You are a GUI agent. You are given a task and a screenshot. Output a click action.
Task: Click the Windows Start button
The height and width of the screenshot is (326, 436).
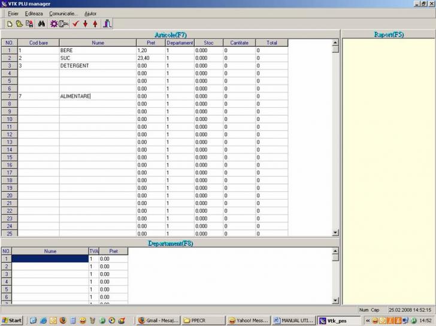(12, 321)
